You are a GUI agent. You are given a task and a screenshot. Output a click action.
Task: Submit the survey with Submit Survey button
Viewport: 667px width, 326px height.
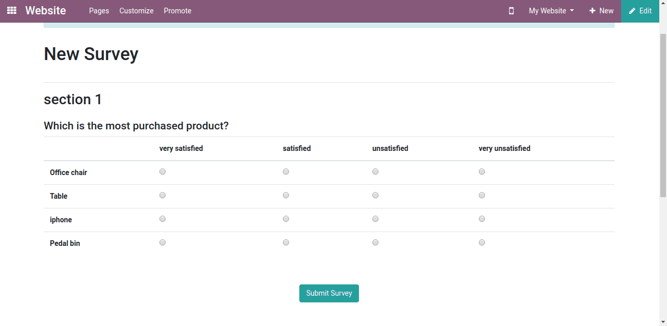pyautogui.click(x=329, y=293)
